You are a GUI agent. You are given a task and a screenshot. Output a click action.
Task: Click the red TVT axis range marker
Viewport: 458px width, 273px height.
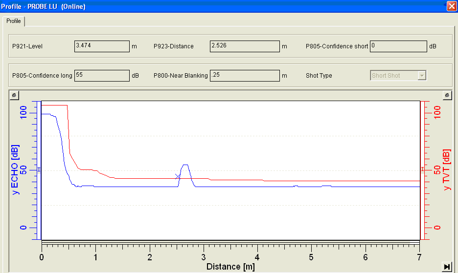[x=422, y=169]
